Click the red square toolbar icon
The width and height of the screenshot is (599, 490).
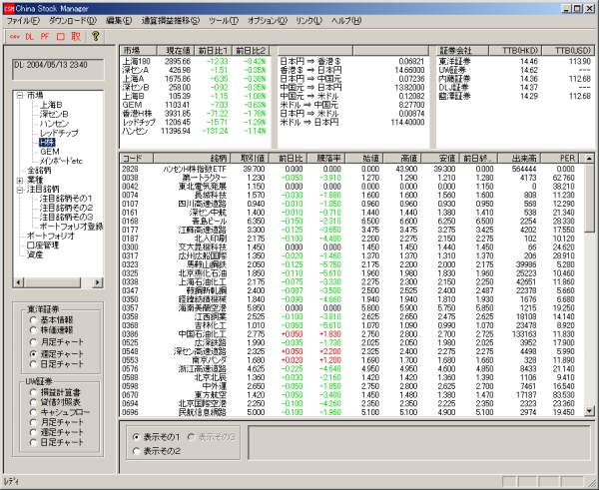click(x=61, y=36)
